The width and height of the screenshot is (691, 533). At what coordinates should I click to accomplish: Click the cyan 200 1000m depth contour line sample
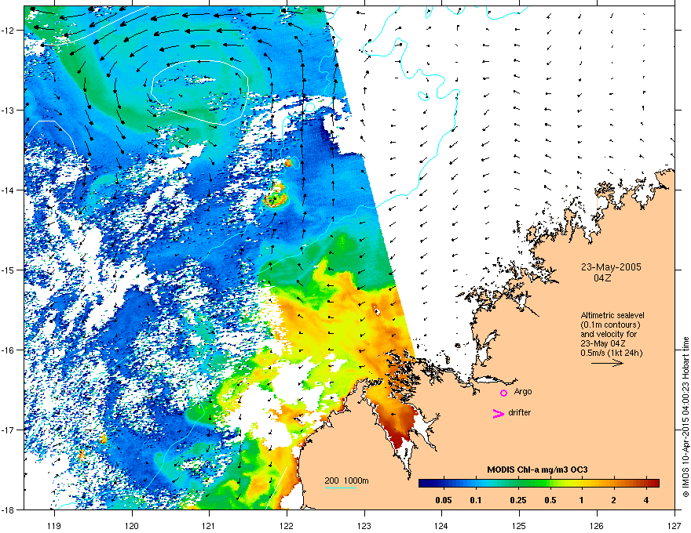point(341,488)
